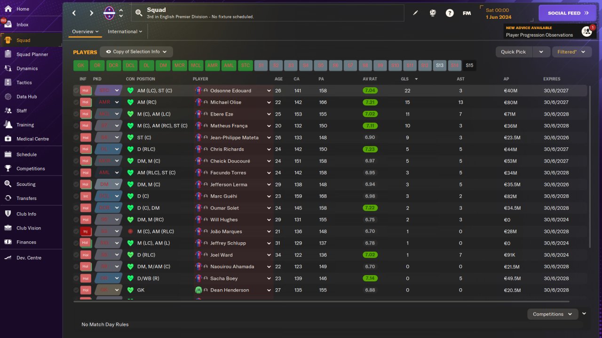
Task: Open the advice notification with badge
Action: 586,31
